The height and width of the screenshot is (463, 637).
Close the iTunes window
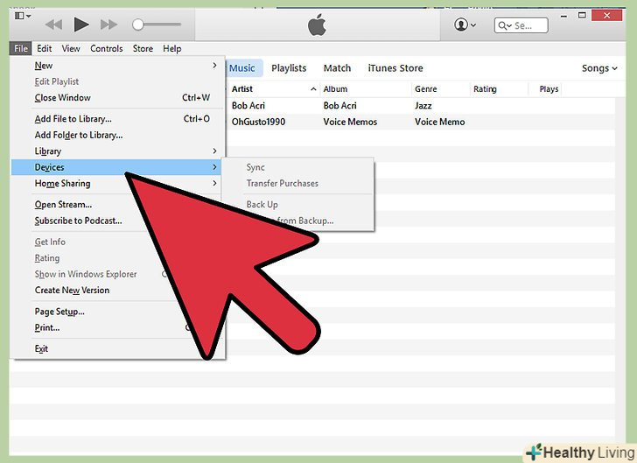[606, 16]
